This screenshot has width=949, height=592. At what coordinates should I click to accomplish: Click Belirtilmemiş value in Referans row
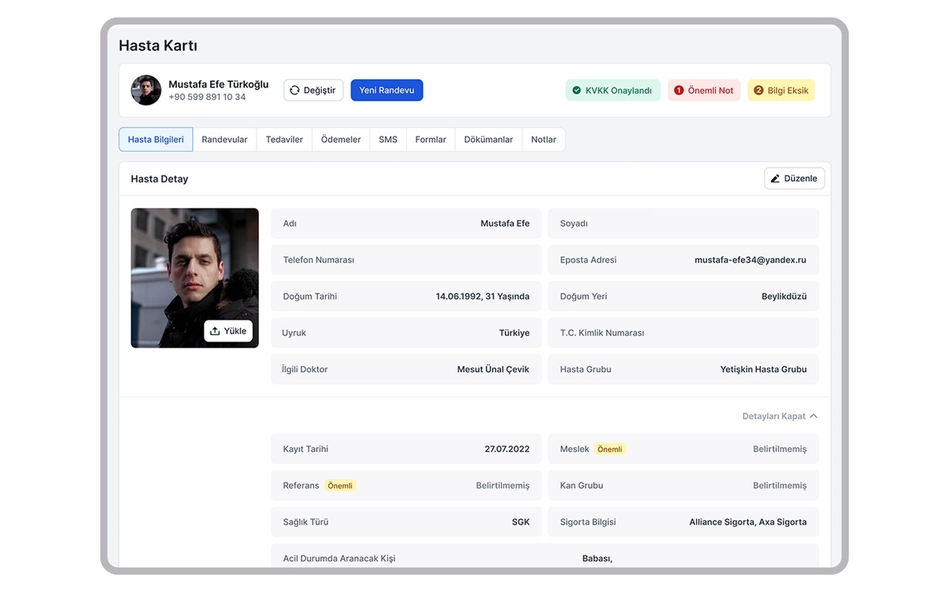[503, 485]
